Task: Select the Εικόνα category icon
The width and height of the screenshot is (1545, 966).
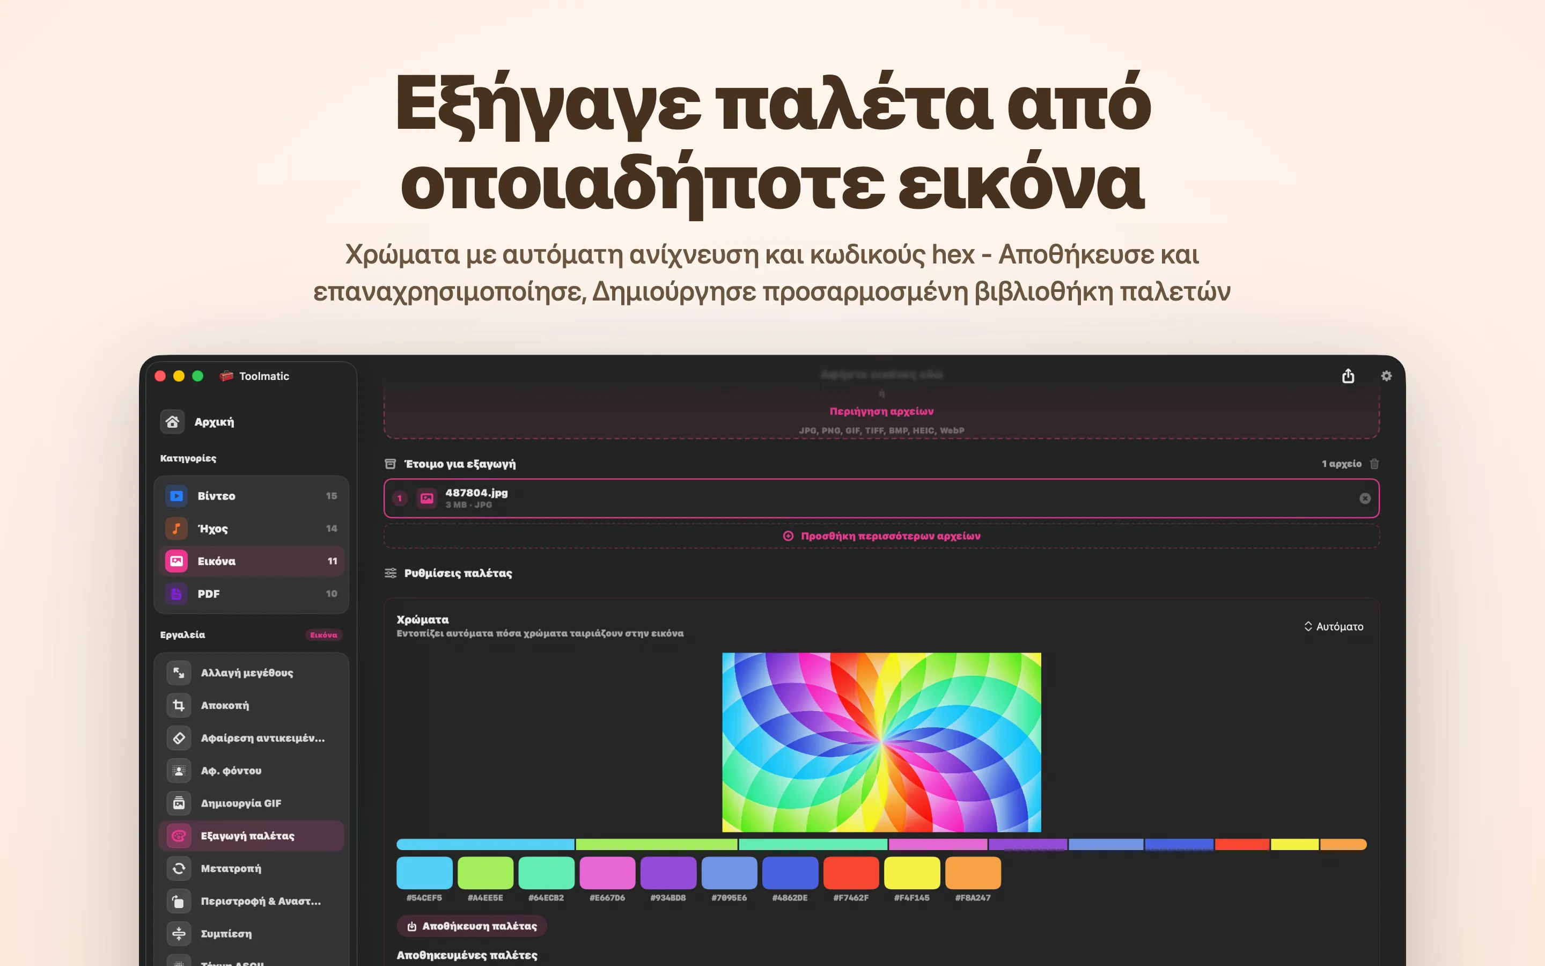Action: pos(177,561)
